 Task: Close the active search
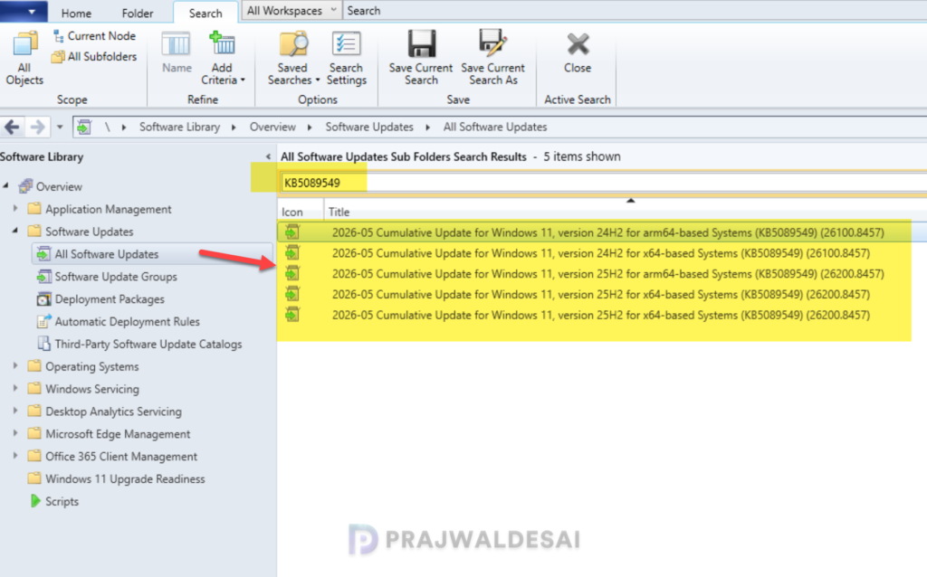click(x=578, y=53)
